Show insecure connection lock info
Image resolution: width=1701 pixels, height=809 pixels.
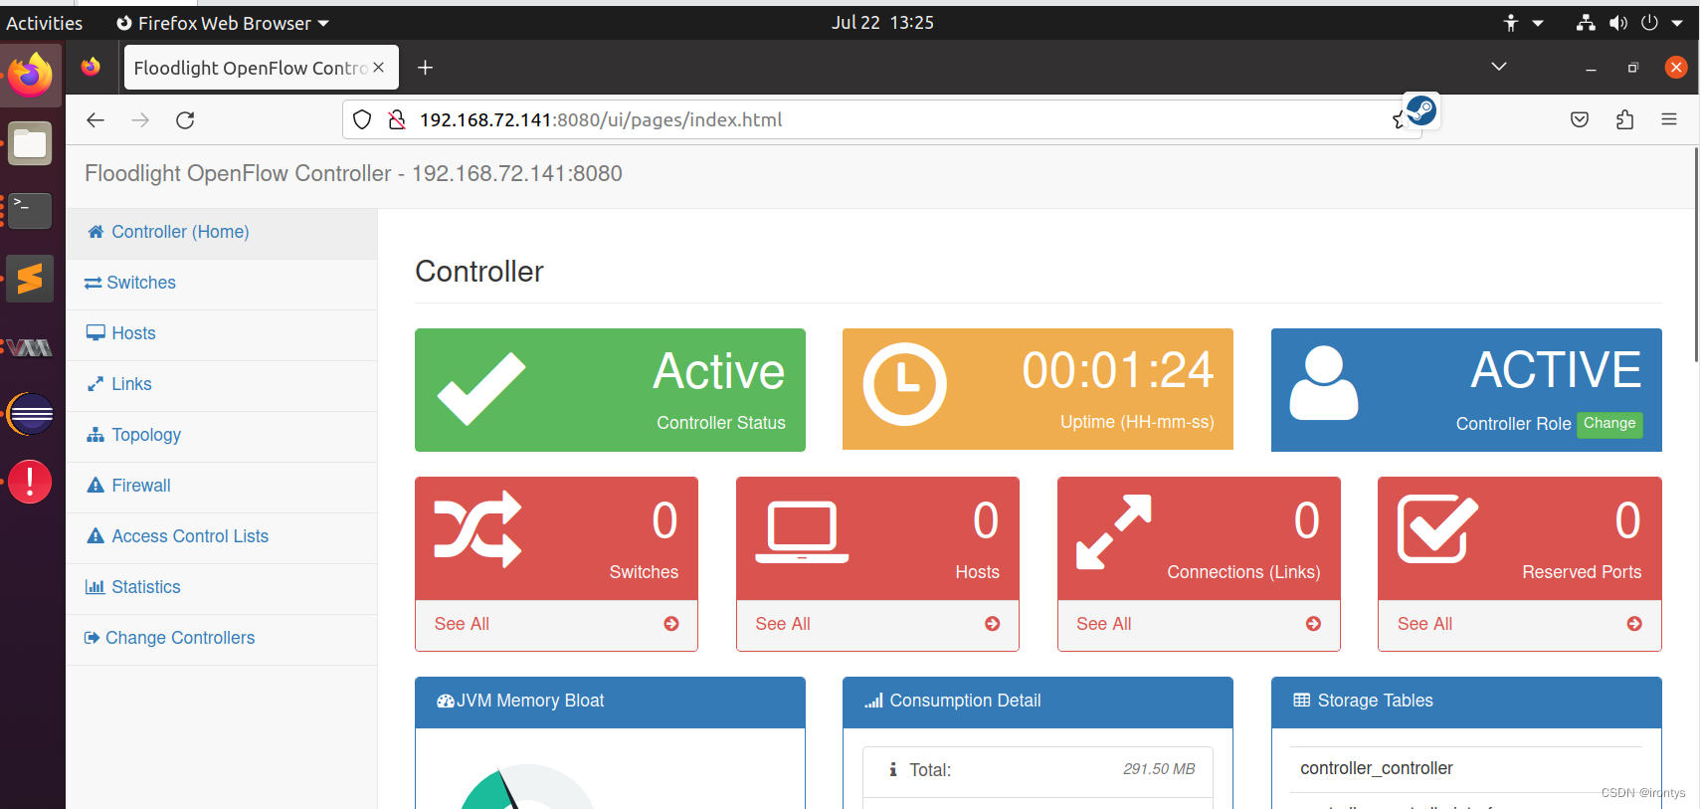(x=397, y=119)
